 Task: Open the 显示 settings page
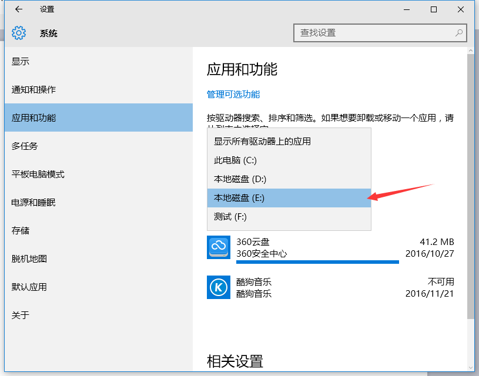98,62
